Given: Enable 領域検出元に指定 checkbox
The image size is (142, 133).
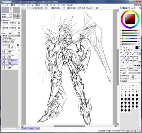Looking at the screenshot, I should pos(2,42).
